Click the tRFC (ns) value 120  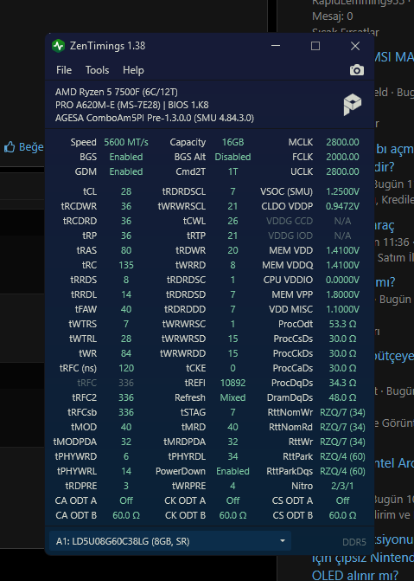click(126, 368)
